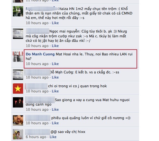The height and width of the screenshot is (141, 159).
Task: Open the girl on swing avatar
Action: click(18, 11)
